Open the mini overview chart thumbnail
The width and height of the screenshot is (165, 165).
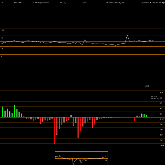(82, 158)
